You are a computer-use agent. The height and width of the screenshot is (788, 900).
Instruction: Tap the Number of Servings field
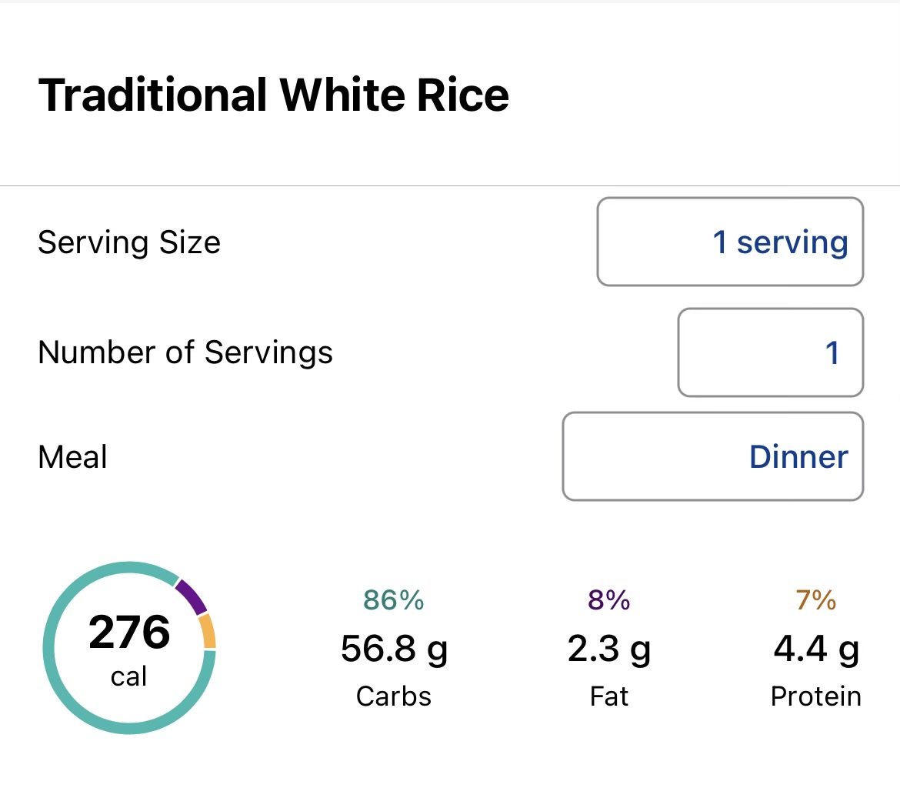click(770, 352)
